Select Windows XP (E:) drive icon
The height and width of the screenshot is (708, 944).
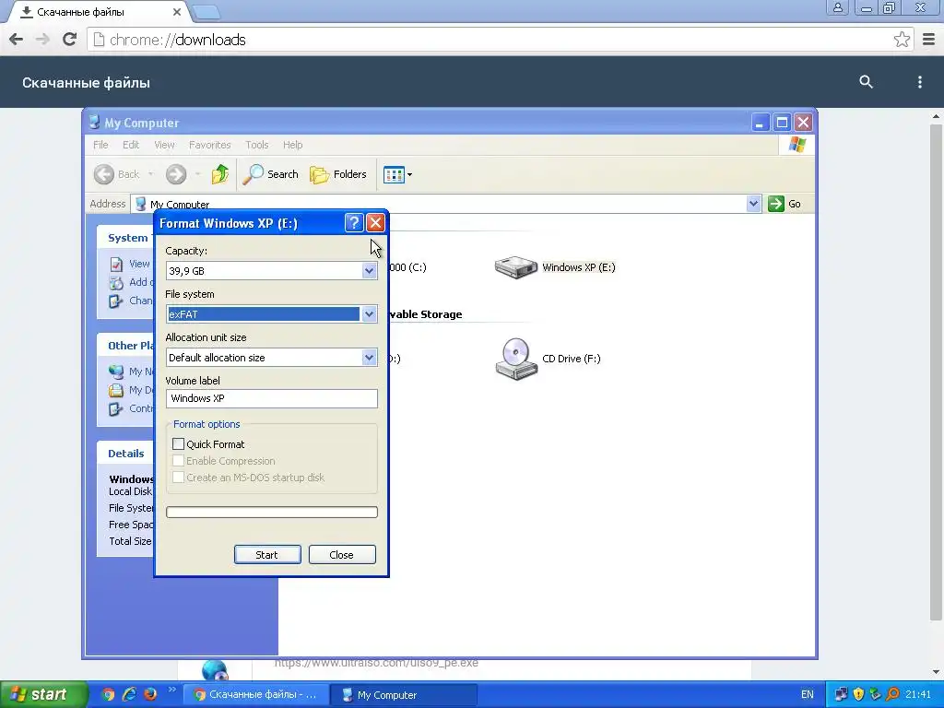(x=516, y=267)
